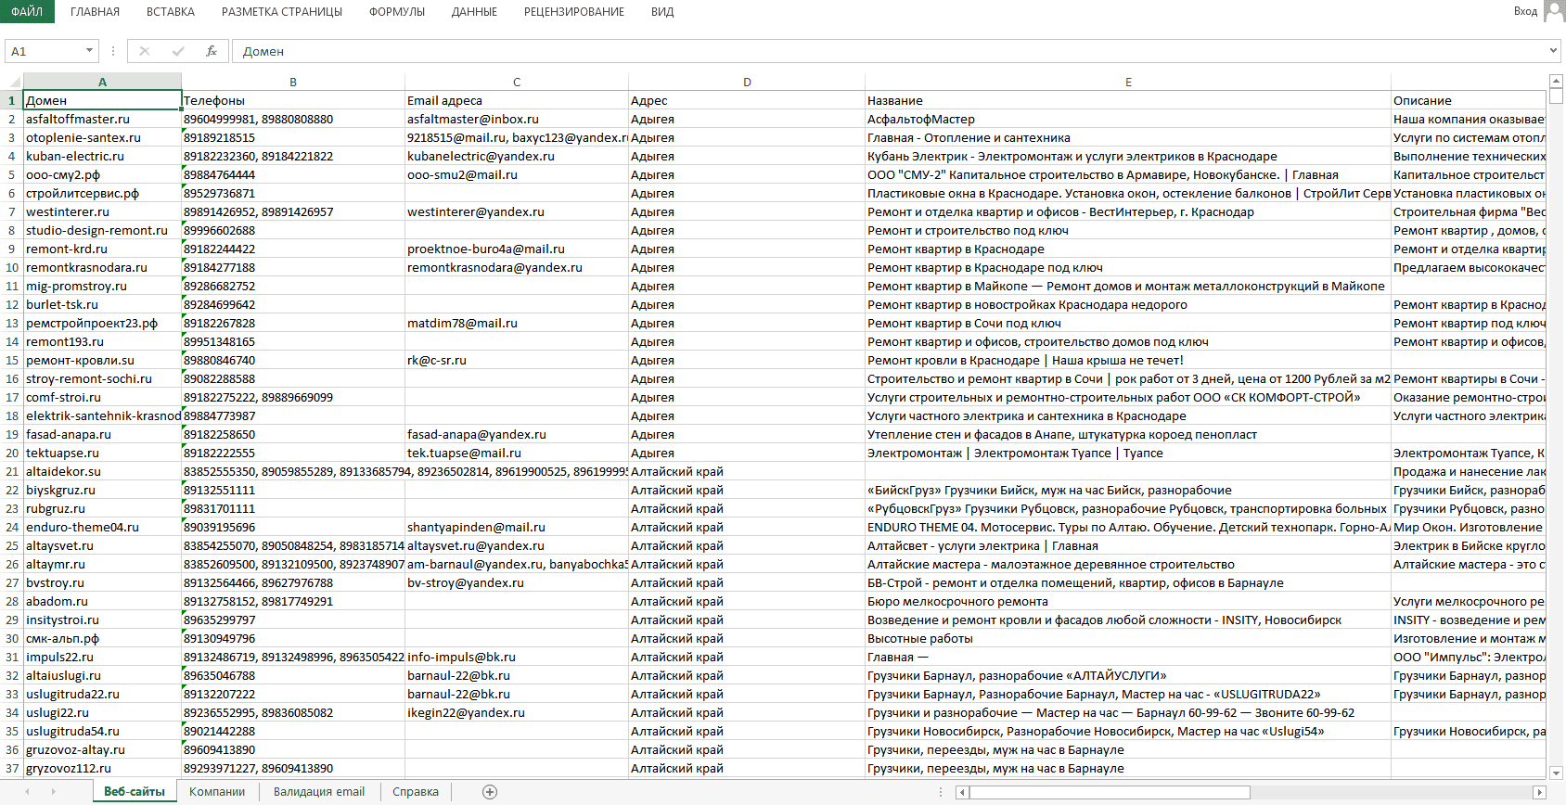Click the vertical scrollbar up arrow
1566x805 pixels.
click(x=1556, y=82)
